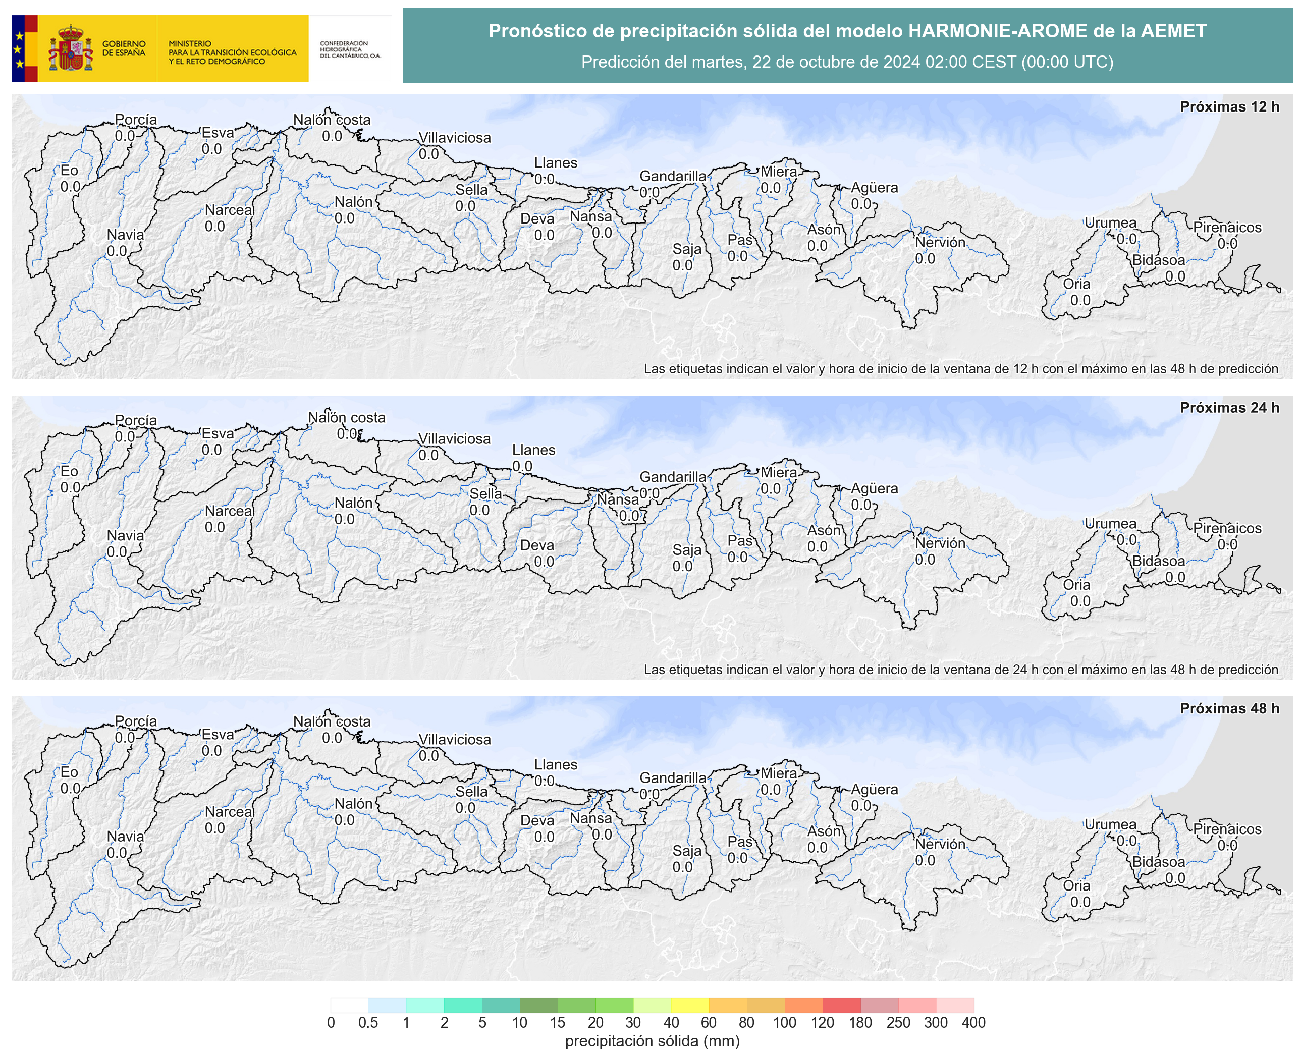Click the Nalón label in the 48 h map
The image size is (1300, 1057).
pos(353,804)
